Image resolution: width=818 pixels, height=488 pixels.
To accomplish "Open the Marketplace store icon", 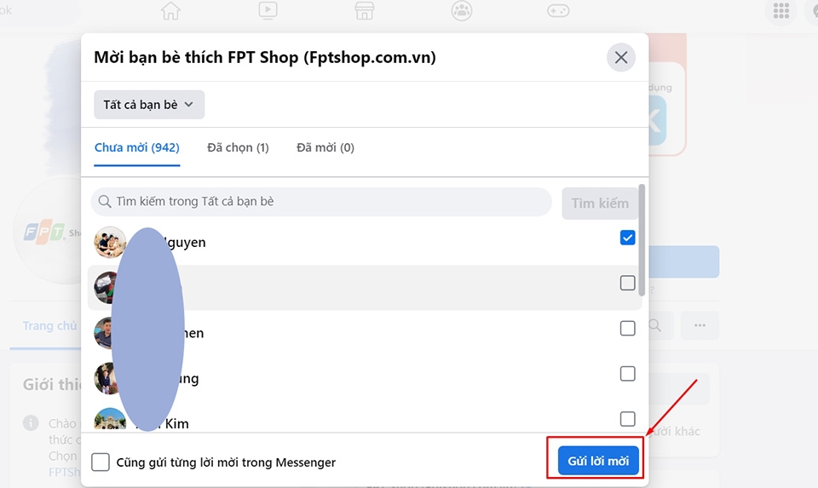I will coord(365,10).
